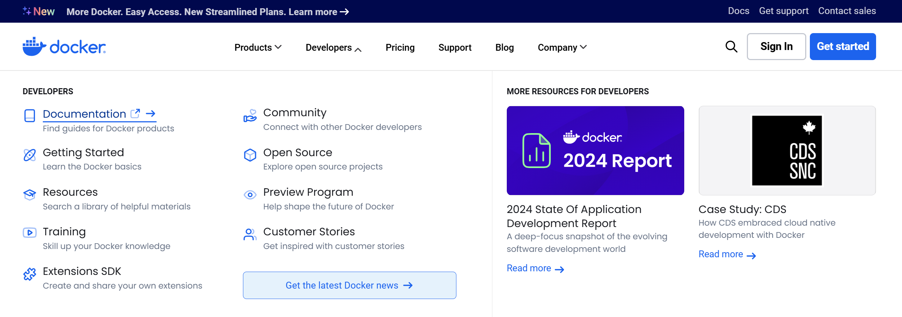
Task: Click the New label in the banner
Action: tap(44, 12)
